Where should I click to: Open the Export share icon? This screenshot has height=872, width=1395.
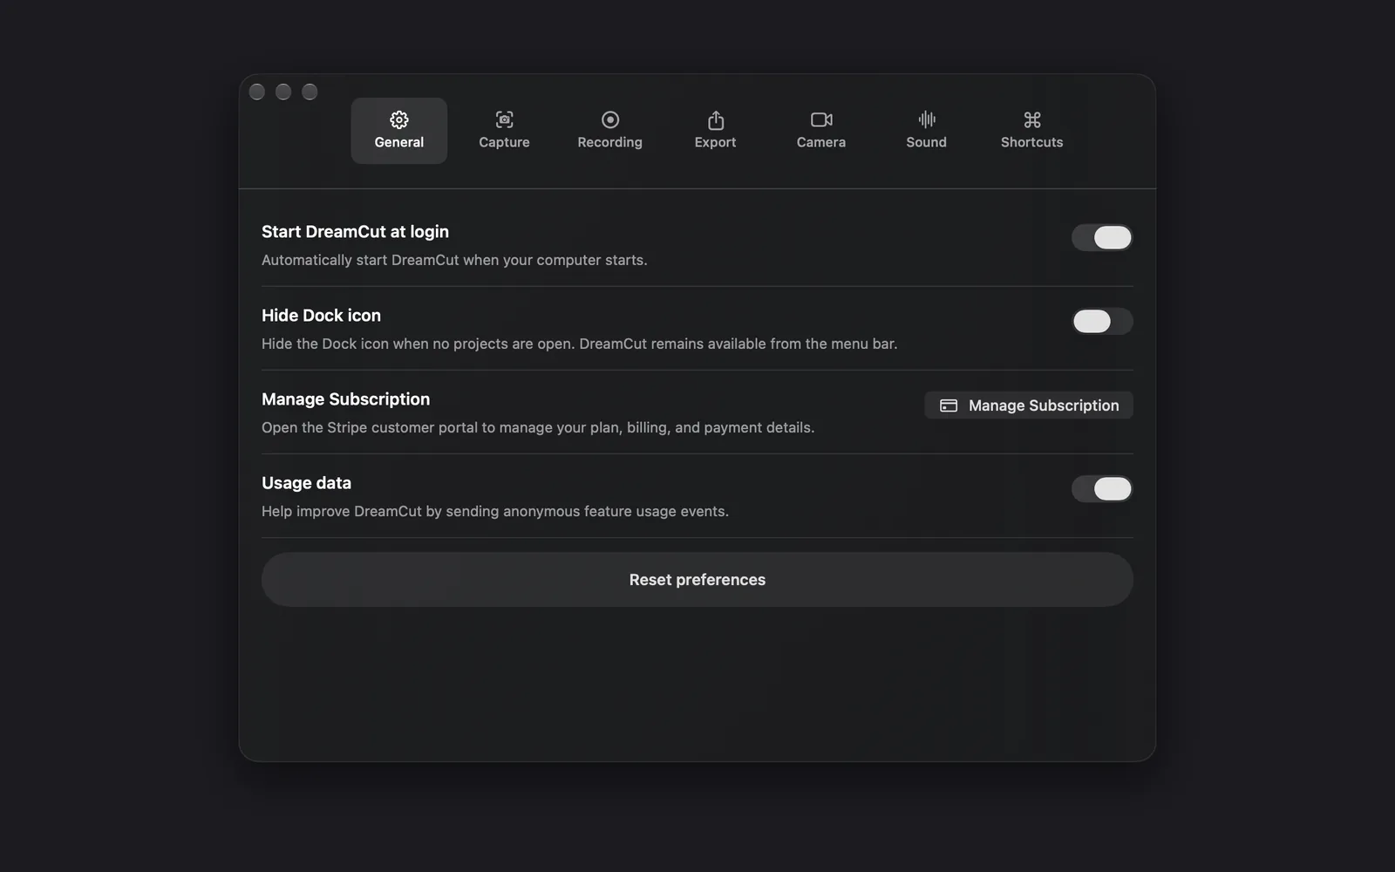[x=716, y=119]
